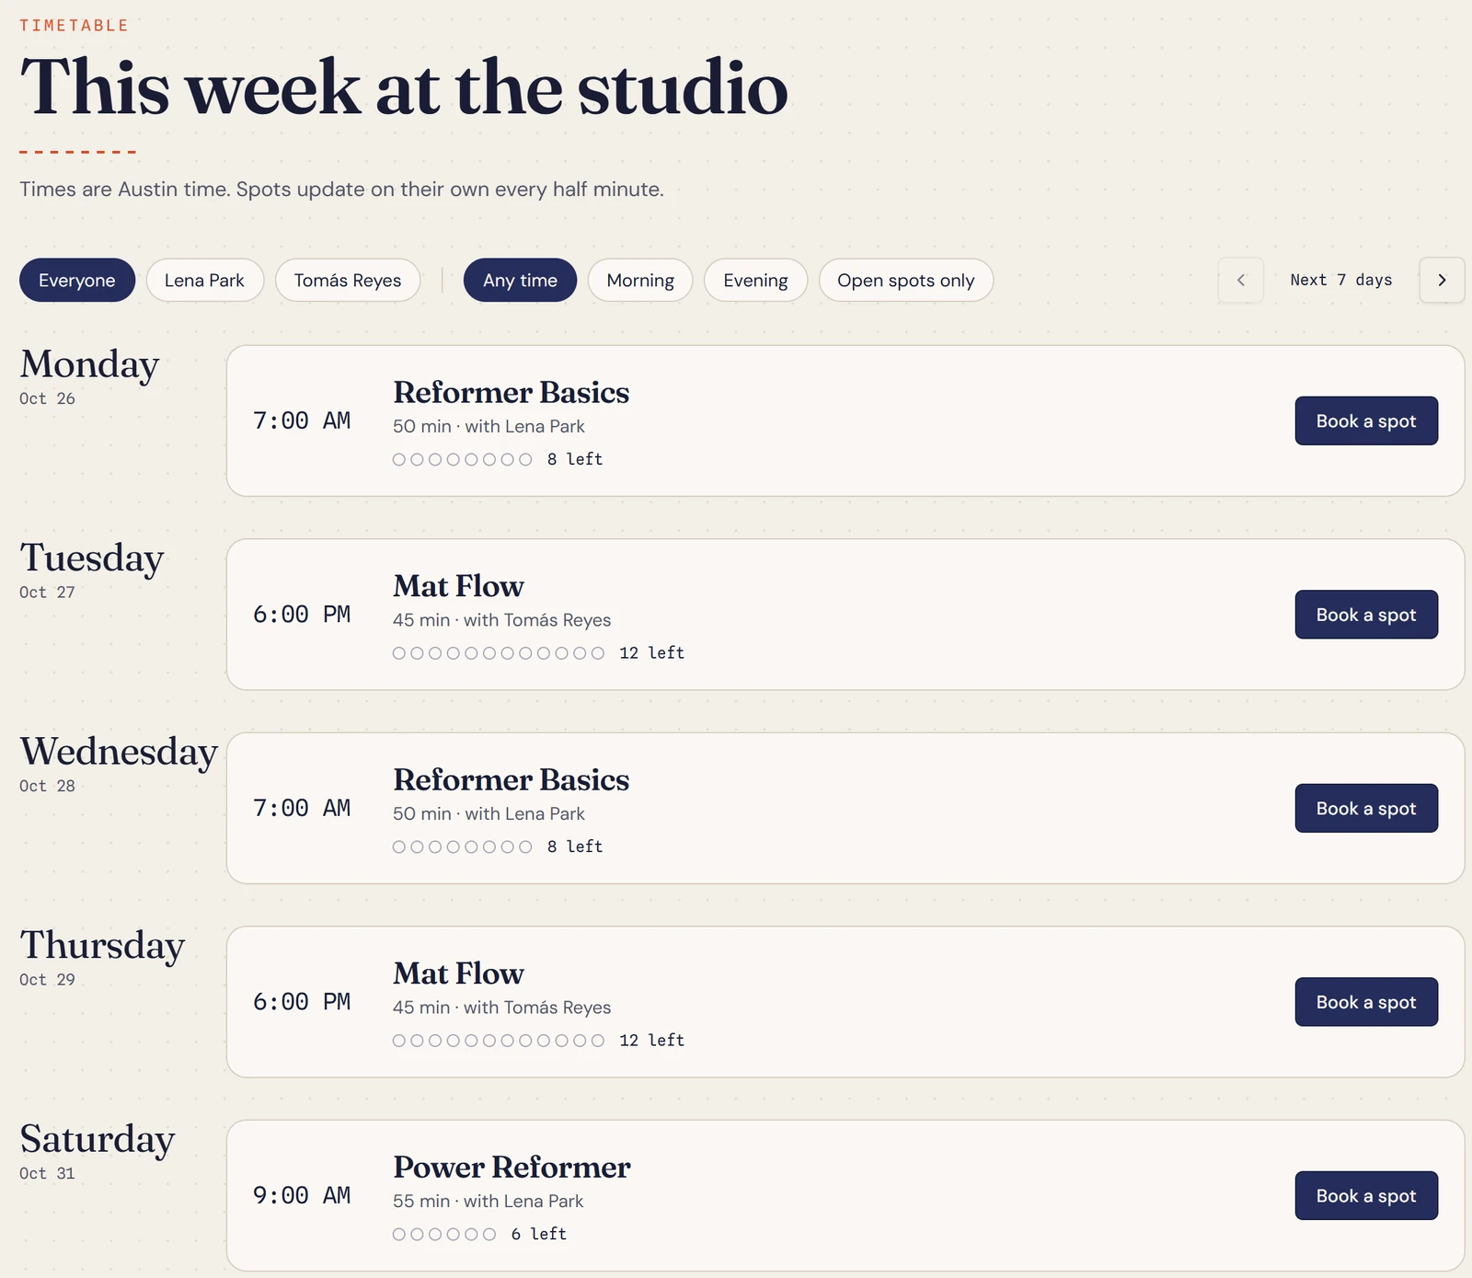Book a spot for Monday Reformer Basics
Screen dimensions: 1472x1278
click(1366, 420)
